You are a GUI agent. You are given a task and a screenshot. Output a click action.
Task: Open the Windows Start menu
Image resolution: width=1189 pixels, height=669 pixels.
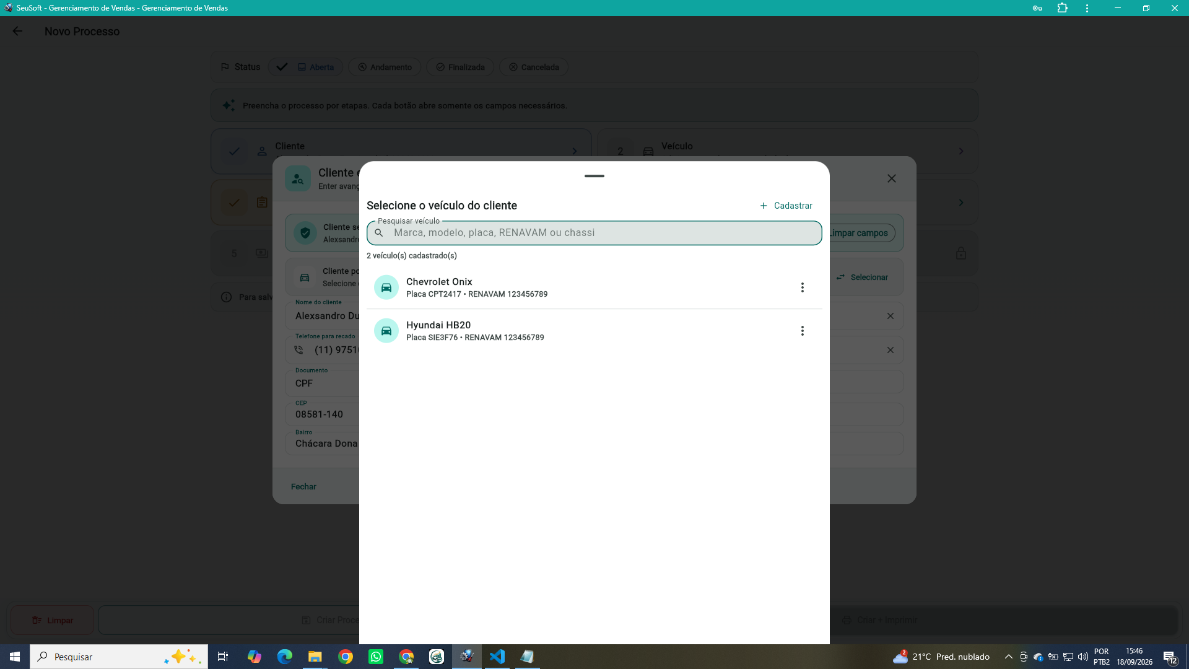tap(15, 657)
